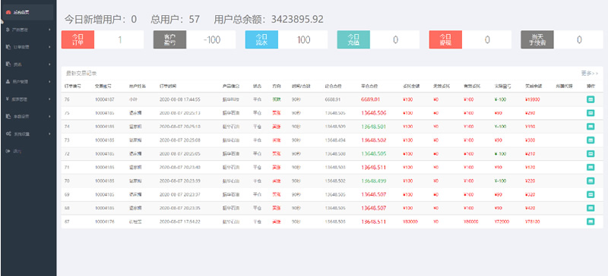Open action icon for order 73
The width and height of the screenshot is (608, 276).
(591, 140)
